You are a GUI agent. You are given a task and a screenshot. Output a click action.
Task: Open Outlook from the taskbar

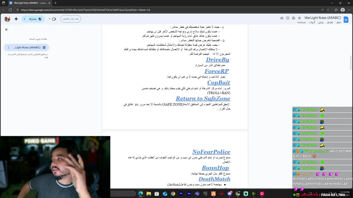click(x=165, y=194)
